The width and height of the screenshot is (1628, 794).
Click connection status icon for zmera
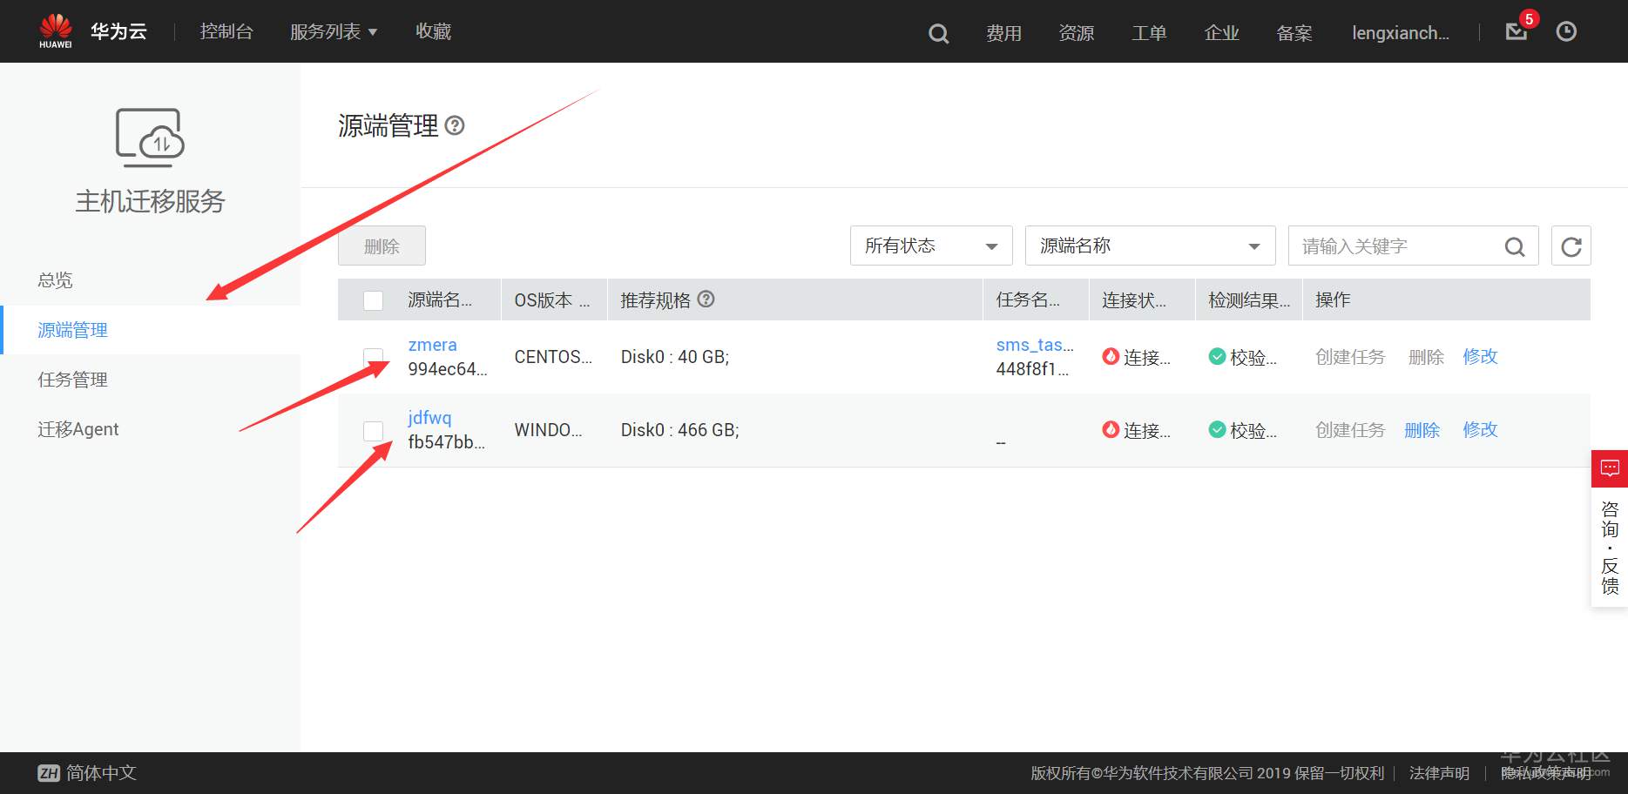click(x=1111, y=356)
